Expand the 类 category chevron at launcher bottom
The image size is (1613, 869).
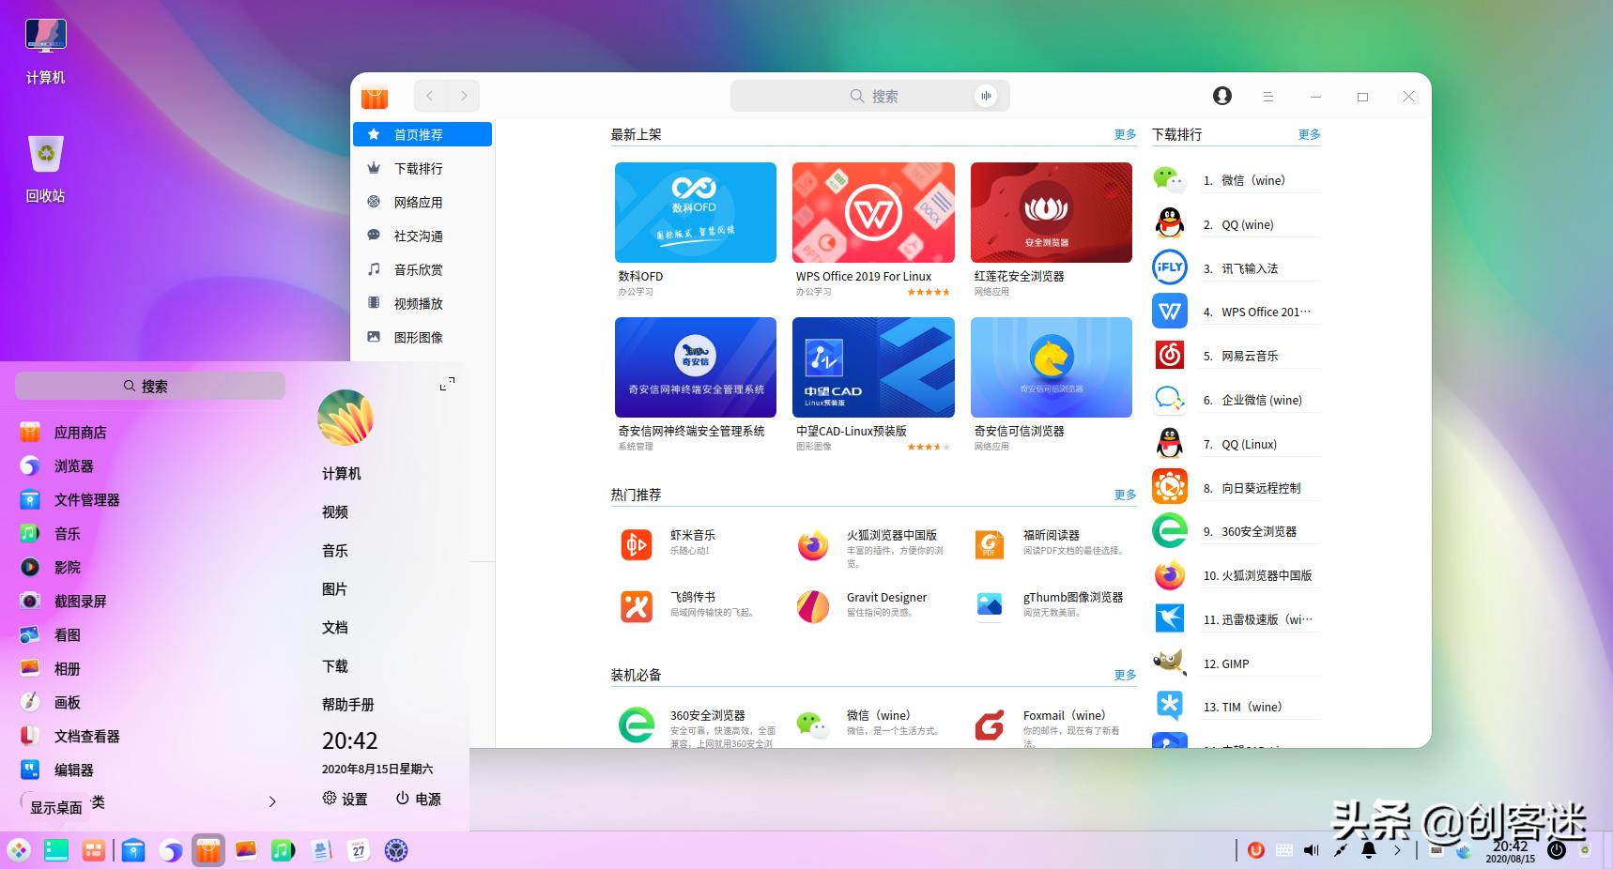point(271,801)
